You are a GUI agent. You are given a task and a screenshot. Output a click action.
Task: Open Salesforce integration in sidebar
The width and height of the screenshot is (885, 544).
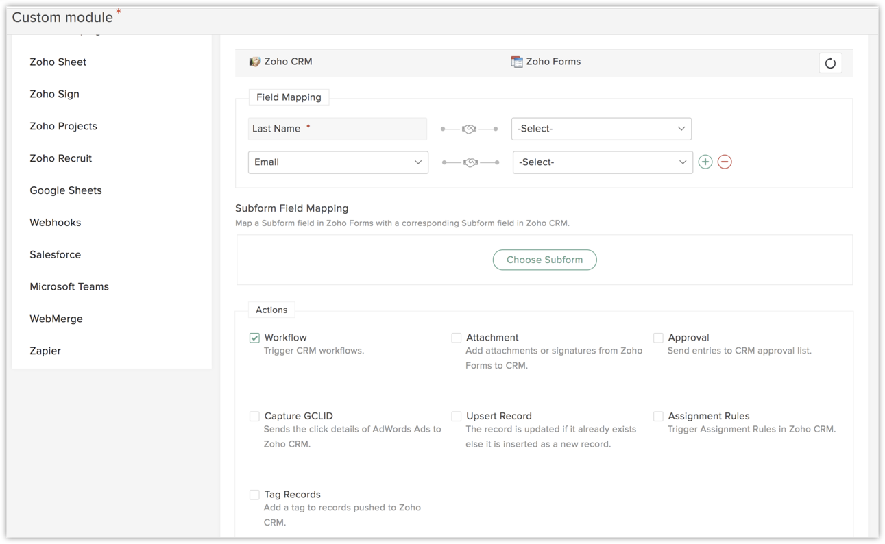click(x=56, y=254)
